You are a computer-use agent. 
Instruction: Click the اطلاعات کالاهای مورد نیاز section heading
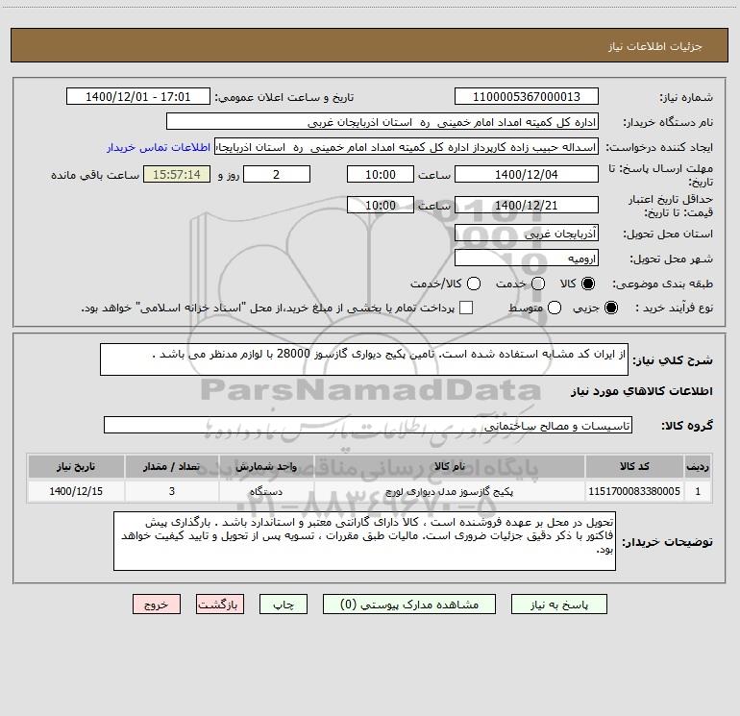642,391
